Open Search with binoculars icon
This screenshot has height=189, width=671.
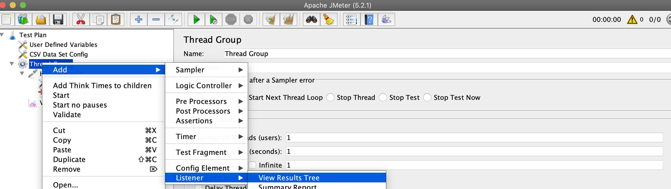(x=312, y=20)
